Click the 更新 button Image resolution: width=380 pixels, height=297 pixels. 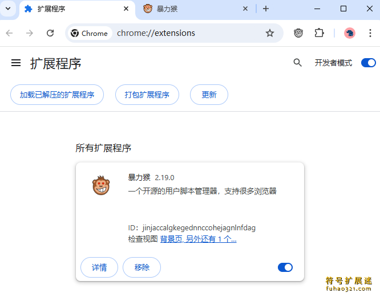209,95
